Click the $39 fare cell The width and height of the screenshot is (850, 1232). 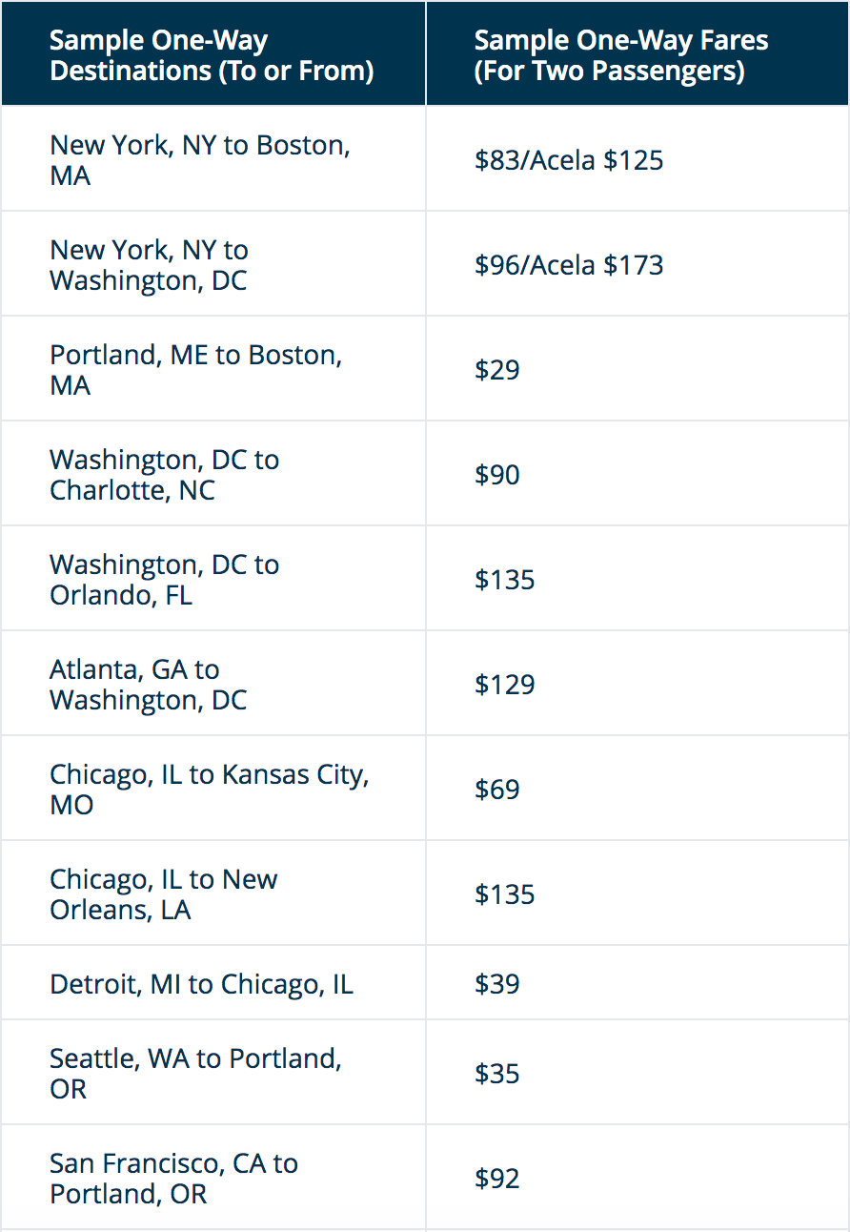497,984
